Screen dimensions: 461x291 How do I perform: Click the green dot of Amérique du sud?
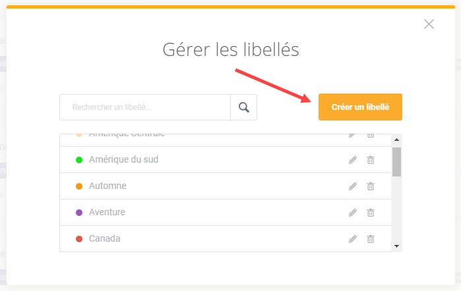point(79,160)
